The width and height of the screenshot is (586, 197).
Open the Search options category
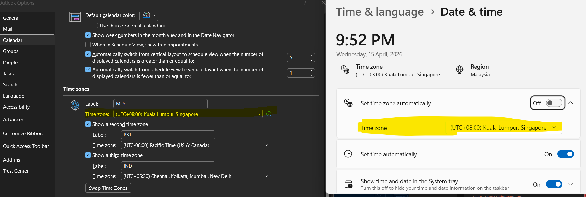[28, 85]
